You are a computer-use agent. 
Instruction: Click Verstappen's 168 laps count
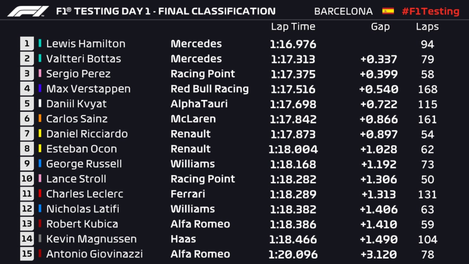click(x=427, y=89)
